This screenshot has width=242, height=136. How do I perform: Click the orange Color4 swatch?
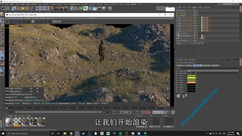point(191,82)
